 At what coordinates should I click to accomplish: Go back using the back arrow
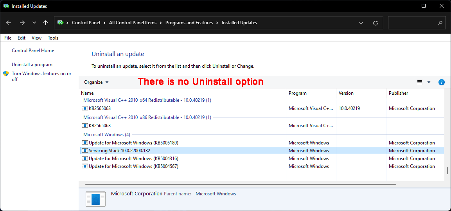pos(9,23)
